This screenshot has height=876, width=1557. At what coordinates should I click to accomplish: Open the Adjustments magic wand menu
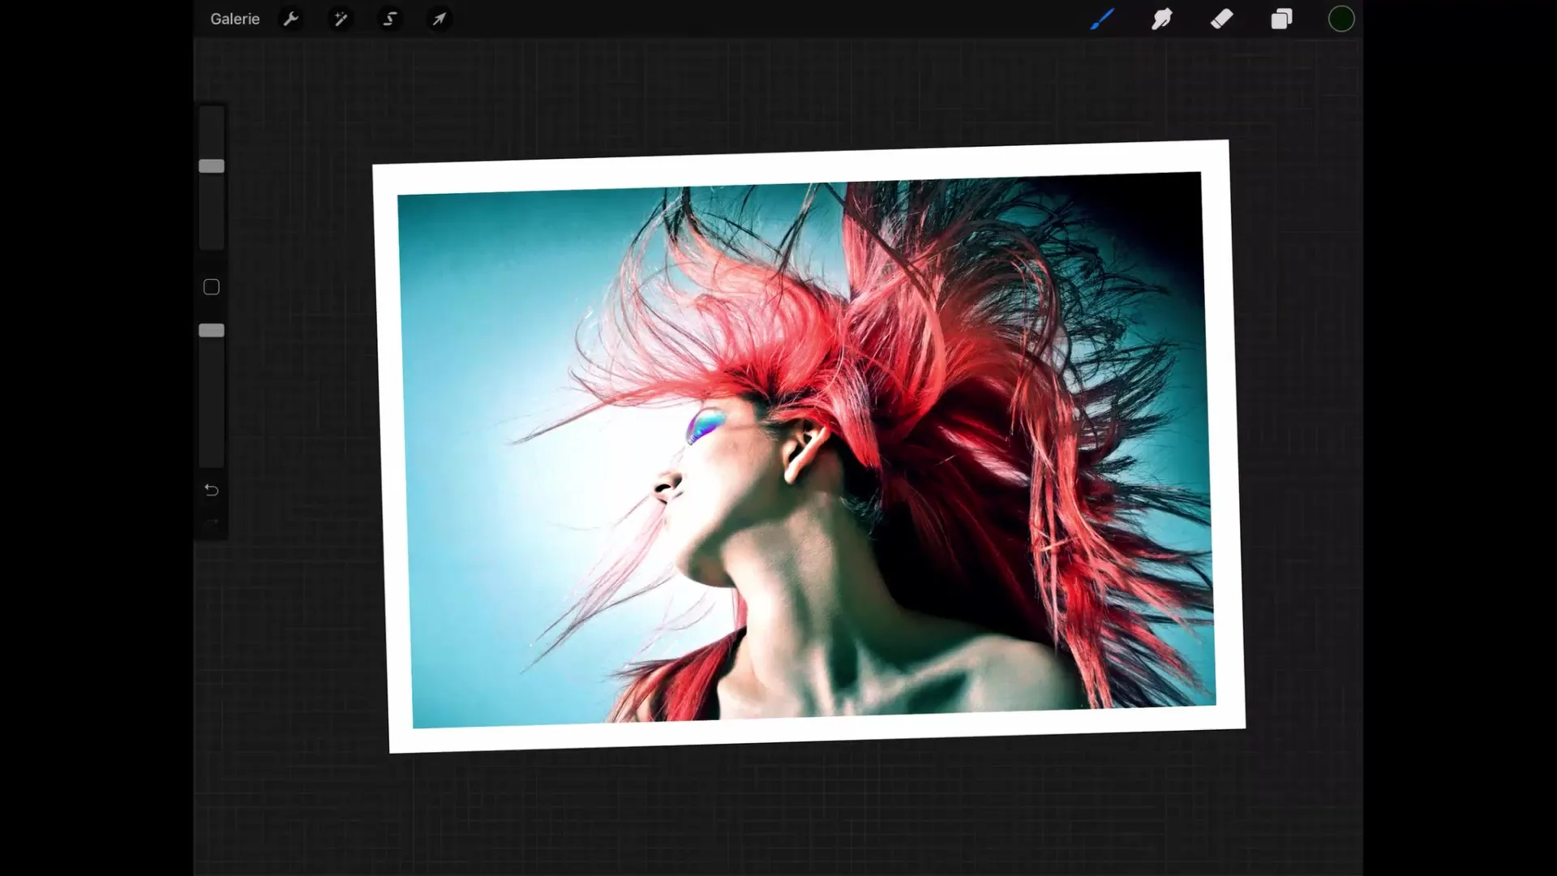341,19
